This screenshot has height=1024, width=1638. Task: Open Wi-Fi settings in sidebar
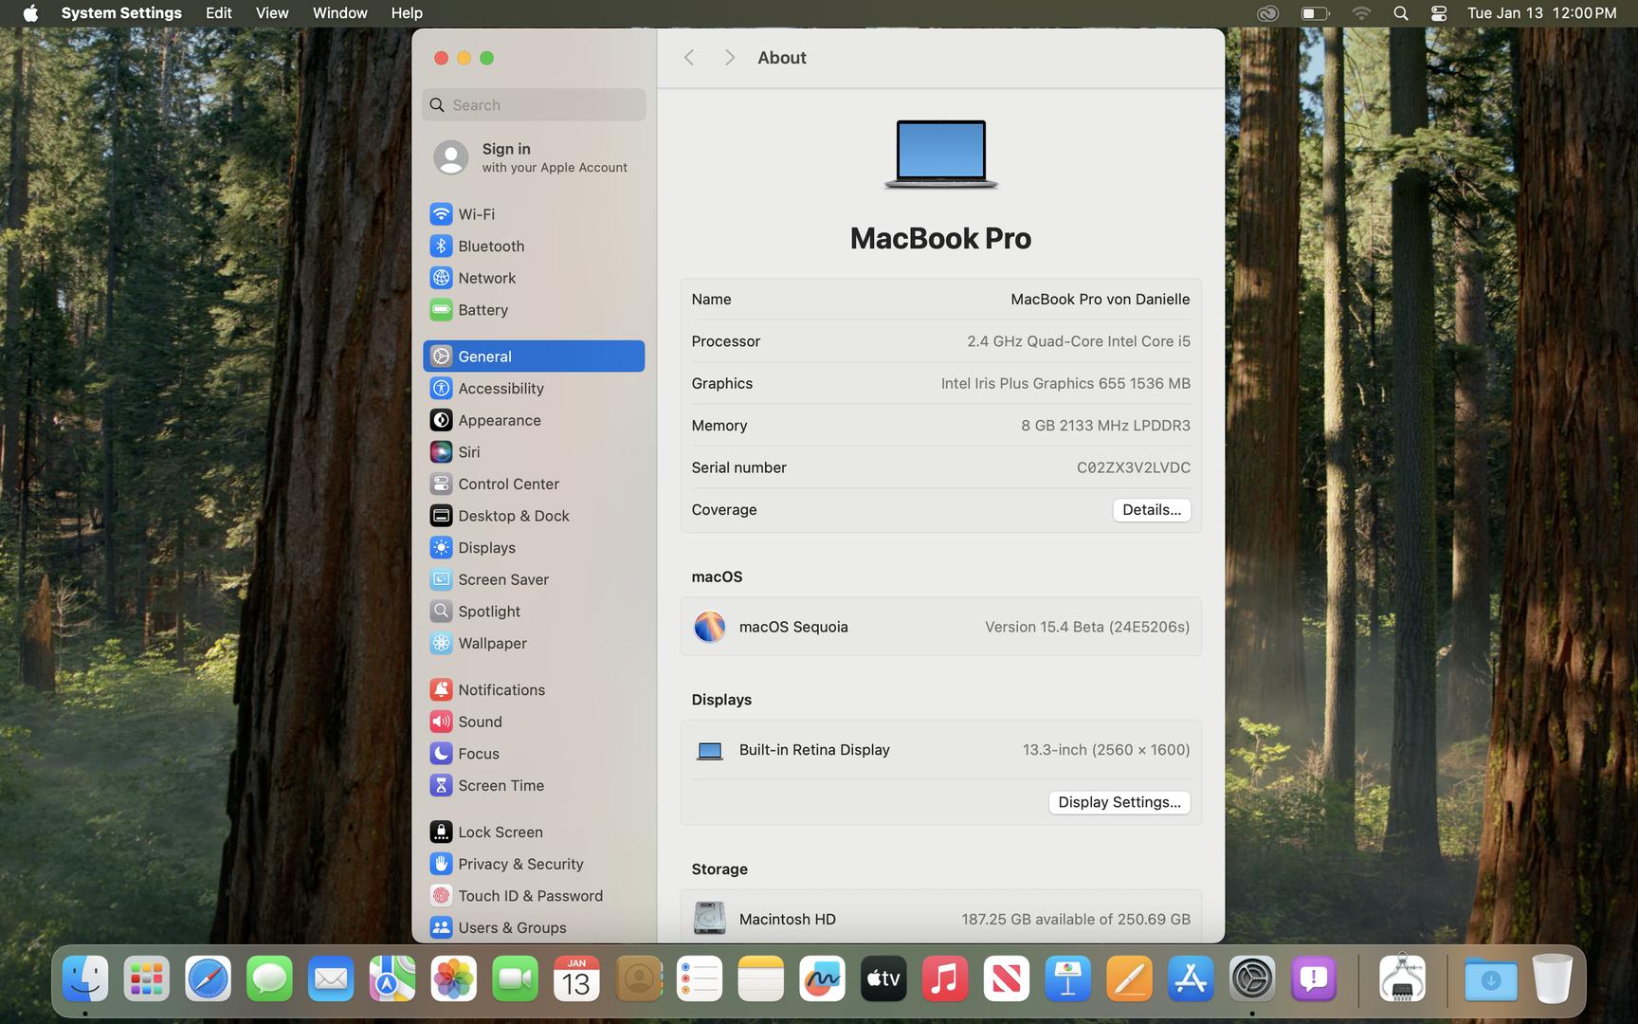pos(476,214)
